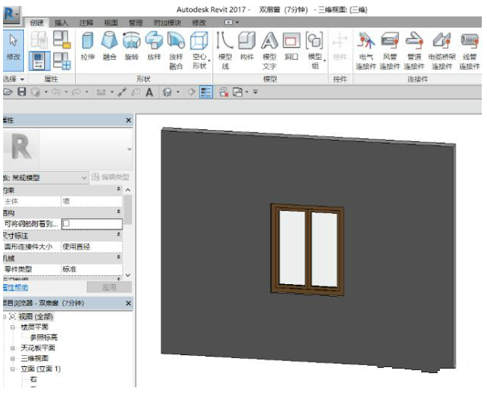Toggle the 可将钢筋附着到 checkbox
Viewport: 487px width, 394px height.
66,224
